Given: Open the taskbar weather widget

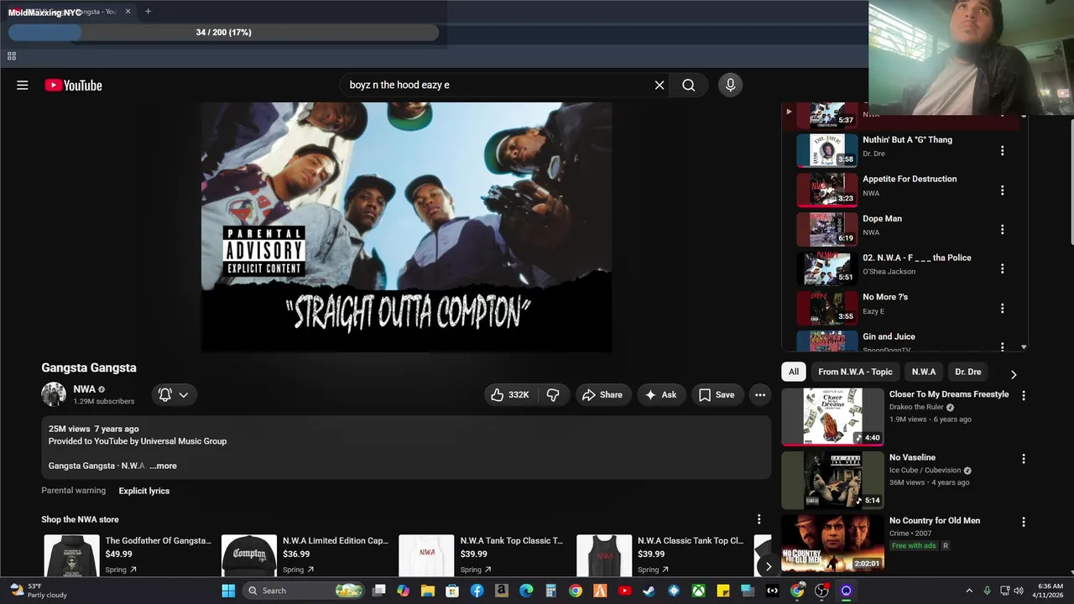Looking at the screenshot, I should [x=39, y=591].
